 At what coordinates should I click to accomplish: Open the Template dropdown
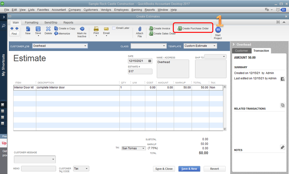[x=214, y=46]
